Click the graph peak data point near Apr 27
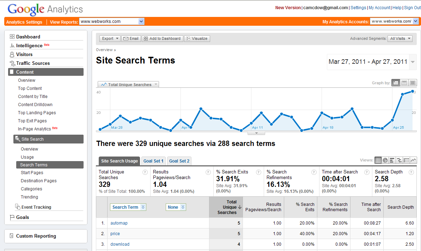This screenshot has width=421, height=251. [413, 92]
